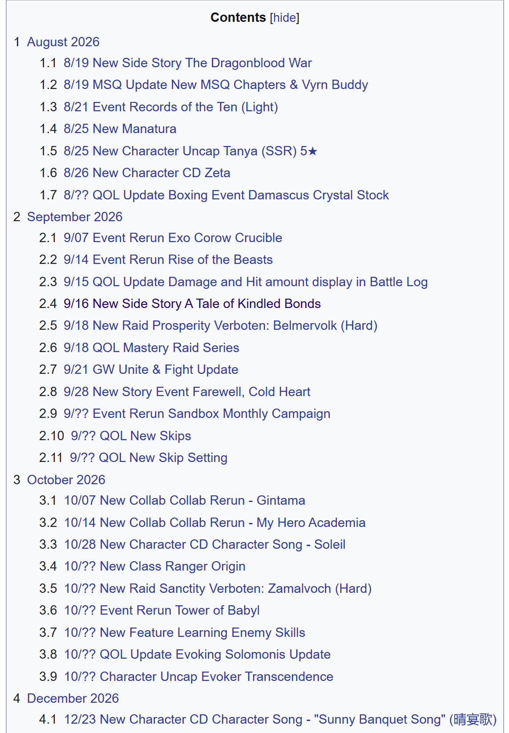Go to 9/18 Prosperity Verboten: Belmervolk raid
Image resolution: width=509 pixels, height=733 pixels.
(x=220, y=325)
